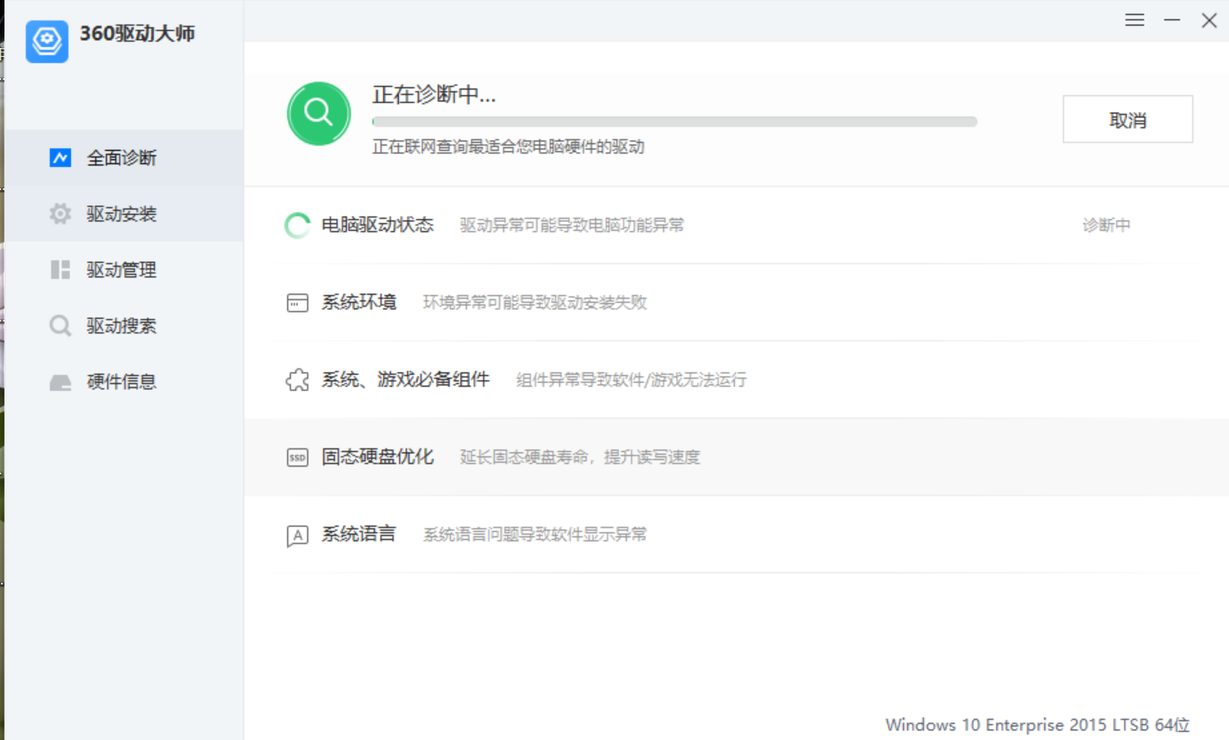Select the 系统环境 row title
Screen dimensions: 1229x740
[359, 302]
